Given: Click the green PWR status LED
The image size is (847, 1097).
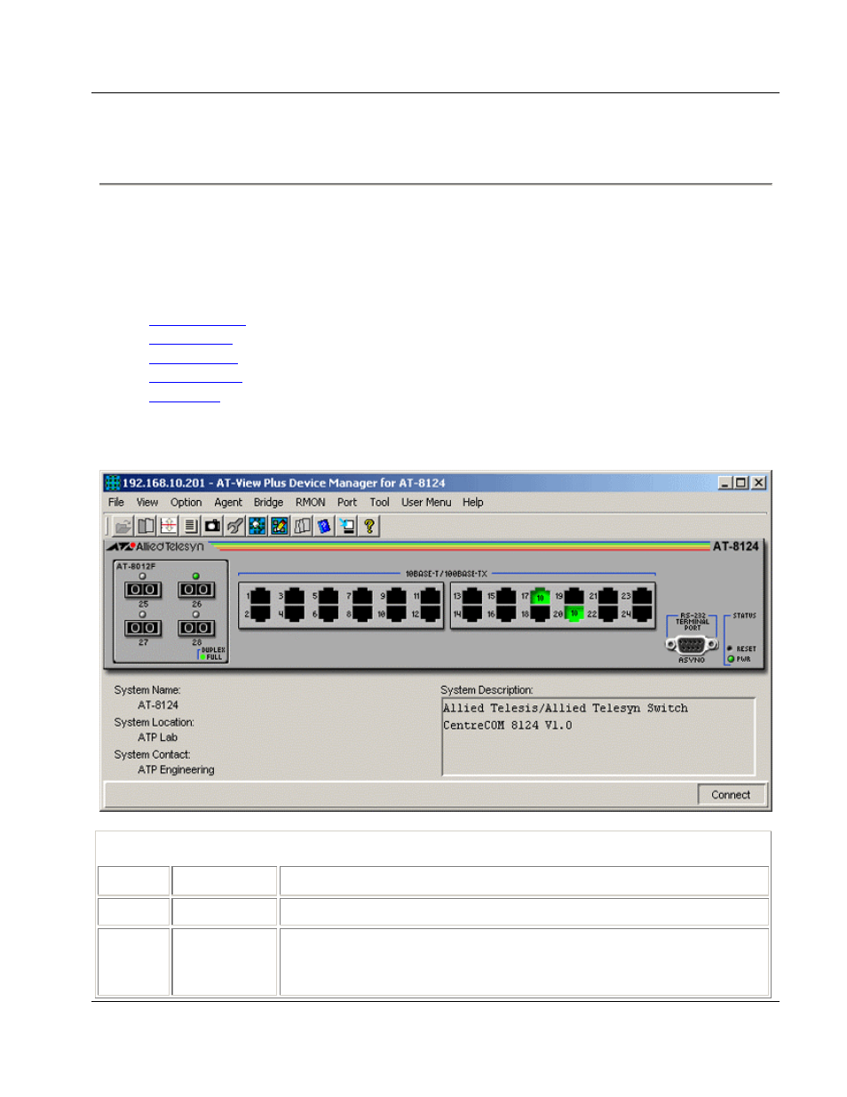Looking at the screenshot, I should pyautogui.click(x=731, y=659).
